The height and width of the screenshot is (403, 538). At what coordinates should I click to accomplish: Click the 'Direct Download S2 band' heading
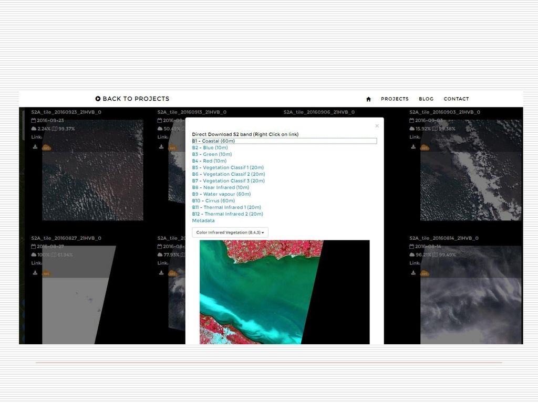click(x=245, y=134)
